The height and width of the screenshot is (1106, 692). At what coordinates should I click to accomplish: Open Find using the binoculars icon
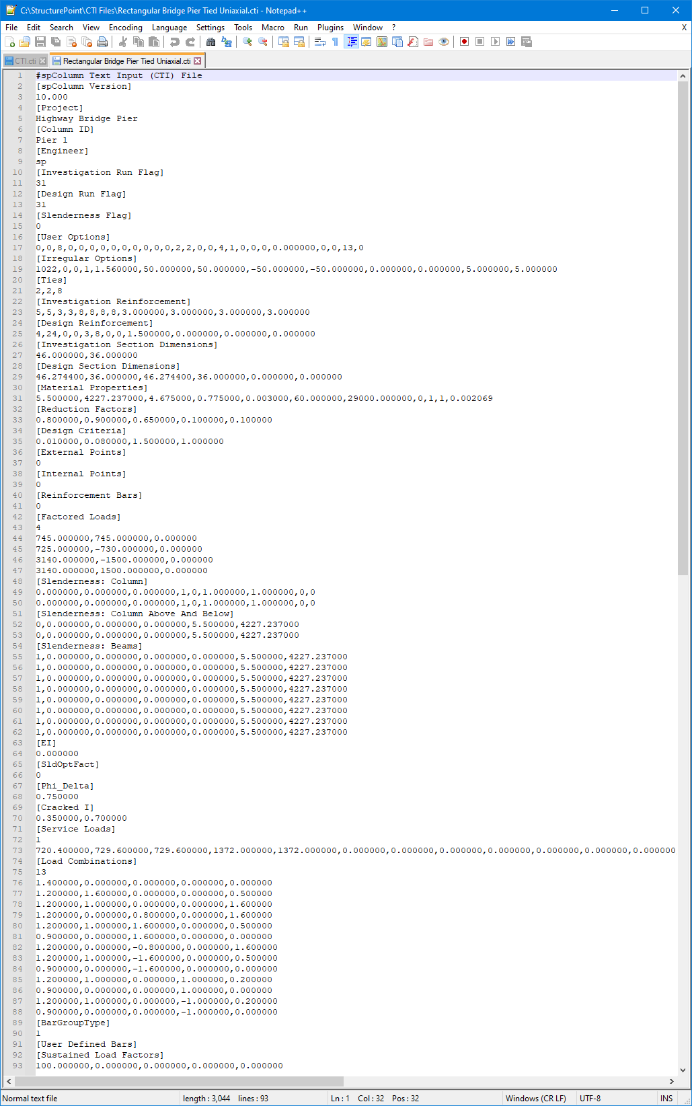[210, 42]
